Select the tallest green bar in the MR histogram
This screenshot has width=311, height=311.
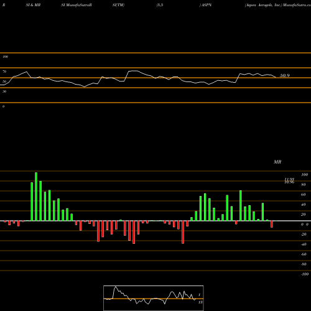pos(36,197)
